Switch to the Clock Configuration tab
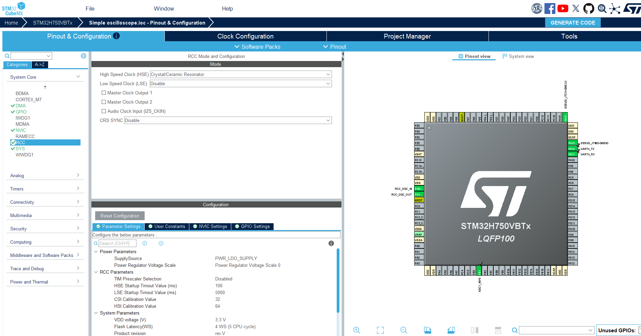Screen dimensions: 641x336 [245, 36]
